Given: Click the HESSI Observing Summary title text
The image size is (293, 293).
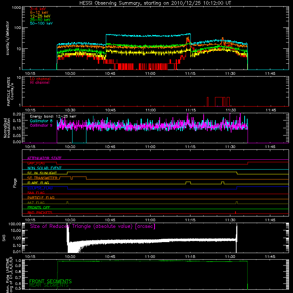Looking at the screenshot, I should tap(155, 3).
